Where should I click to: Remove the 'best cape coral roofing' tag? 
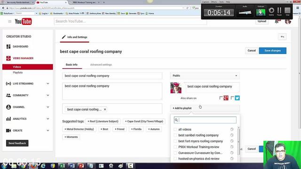coord(105,109)
